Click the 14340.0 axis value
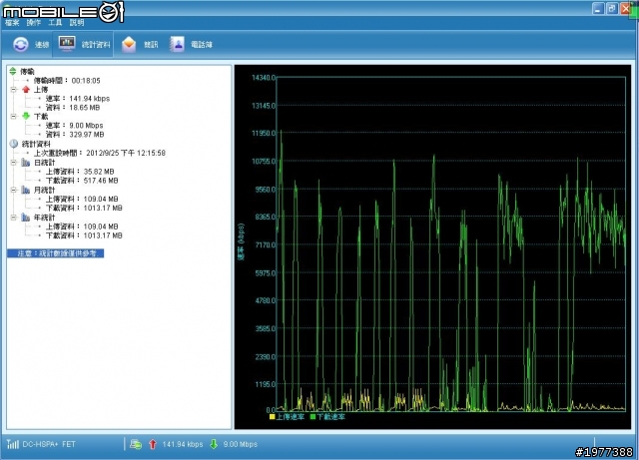Viewport: 639px width, 460px height. (x=264, y=78)
